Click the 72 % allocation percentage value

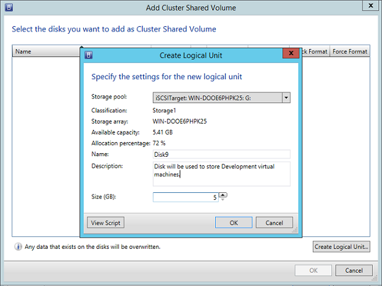[159, 143]
